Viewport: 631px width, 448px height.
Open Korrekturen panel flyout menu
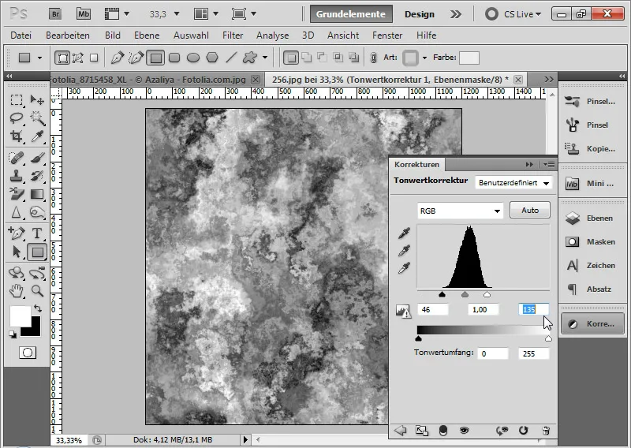tap(549, 164)
